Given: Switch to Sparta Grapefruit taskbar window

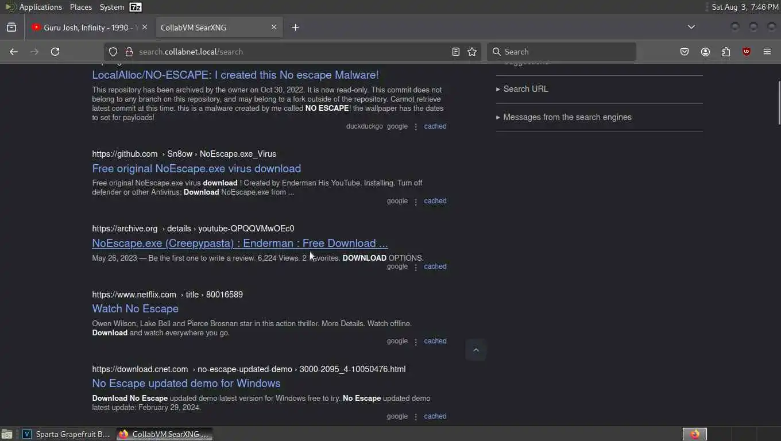Looking at the screenshot, I should [65, 434].
